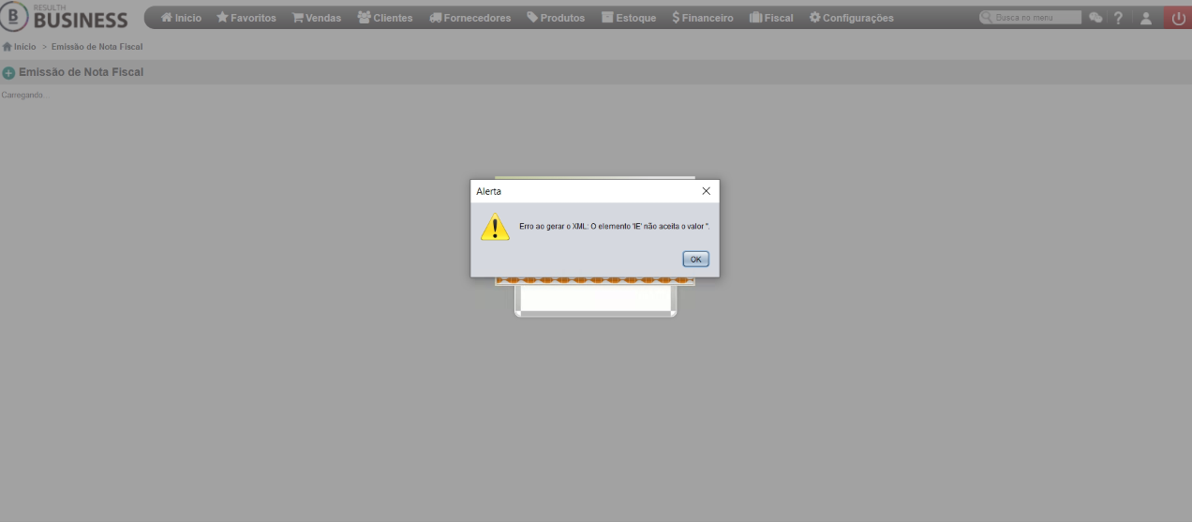Click the Resulth Business logo
This screenshot has height=522, width=1192.
point(65,18)
